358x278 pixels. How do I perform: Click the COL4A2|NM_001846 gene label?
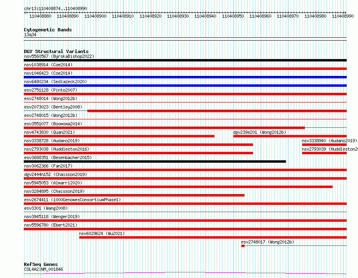(43, 269)
